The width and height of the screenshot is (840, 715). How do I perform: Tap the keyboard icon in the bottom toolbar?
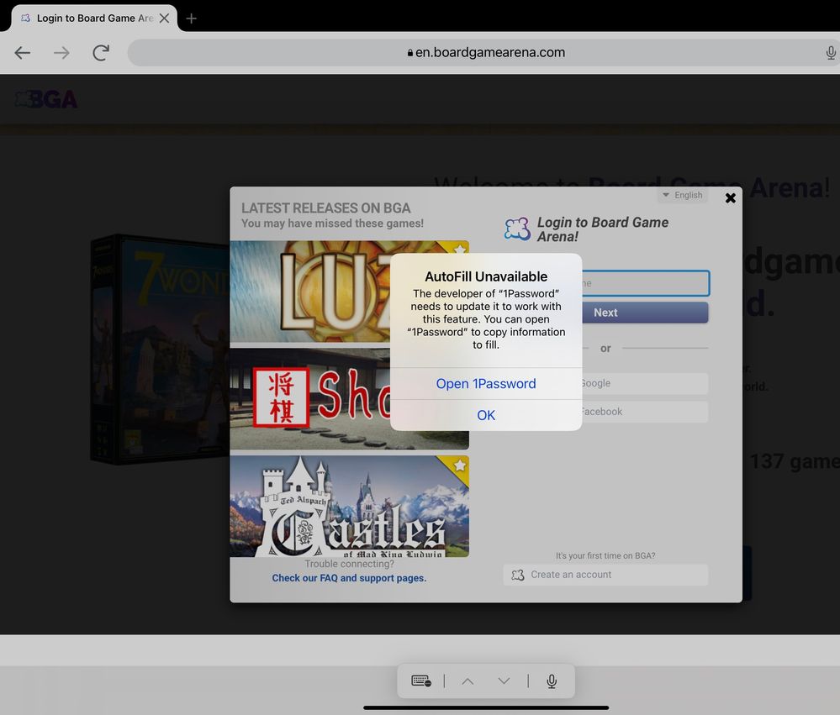coord(421,681)
